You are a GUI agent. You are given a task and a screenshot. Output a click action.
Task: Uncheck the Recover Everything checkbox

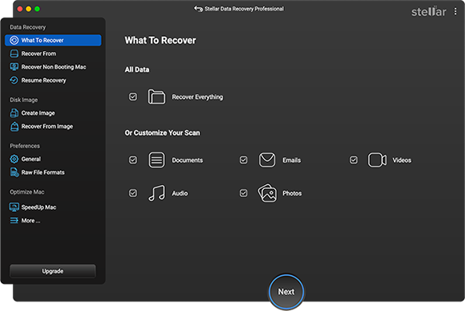click(x=133, y=97)
